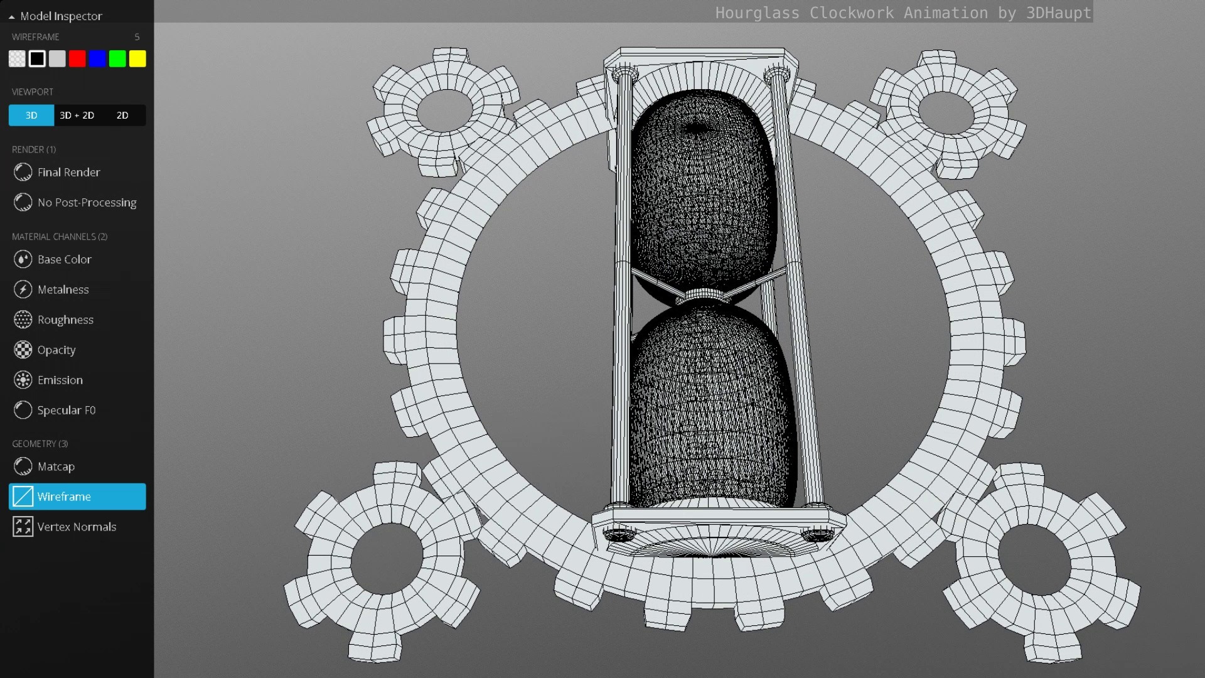
Task: Open the Roughness channel icon
Action: click(23, 320)
